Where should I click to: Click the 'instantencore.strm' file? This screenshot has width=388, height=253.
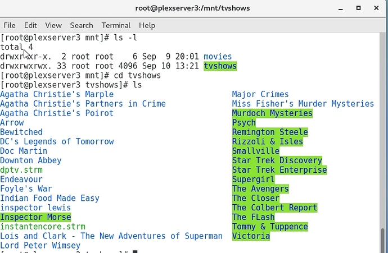click(43, 227)
